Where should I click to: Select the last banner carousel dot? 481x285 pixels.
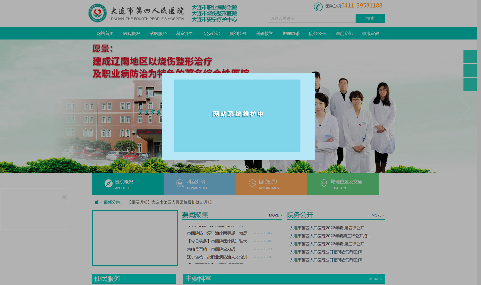(x=247, y=167)
